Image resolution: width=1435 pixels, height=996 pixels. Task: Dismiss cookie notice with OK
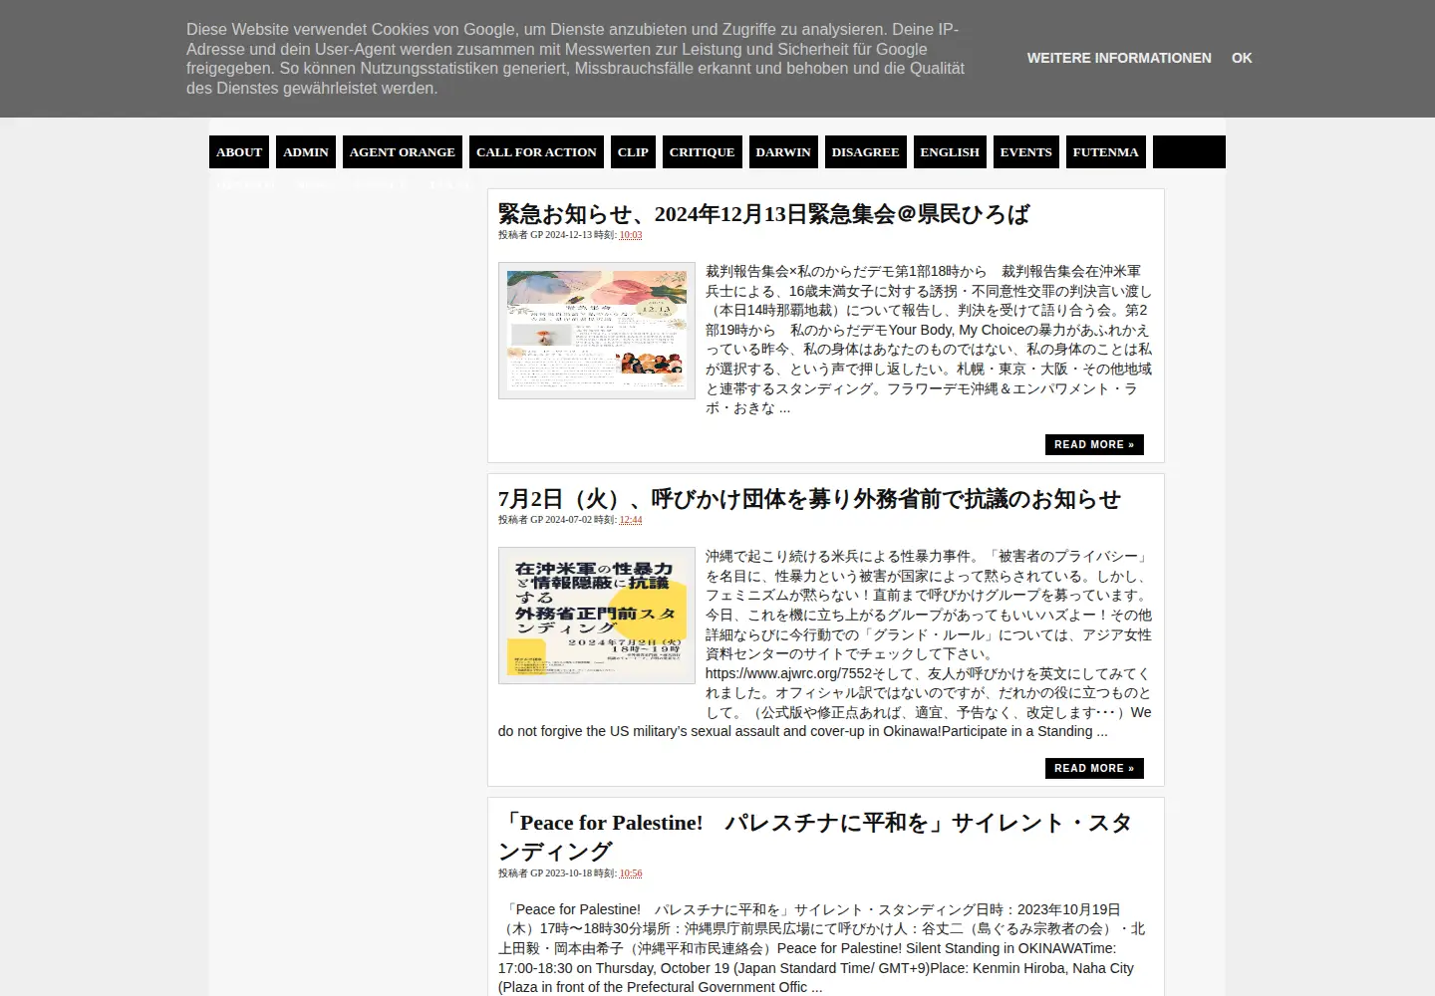pyautogui.click(x=1242, y=58)
